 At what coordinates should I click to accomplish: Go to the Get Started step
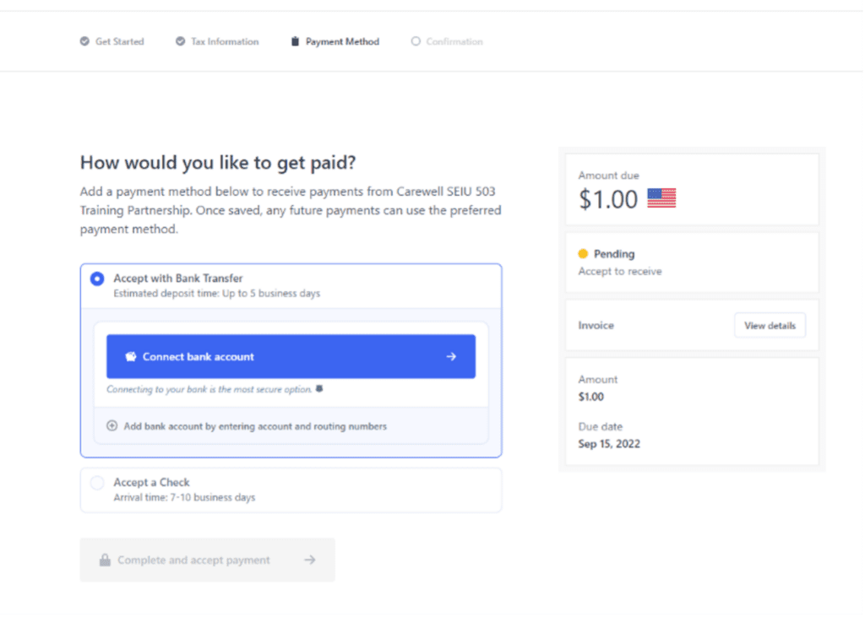click(x=119, y=41)
